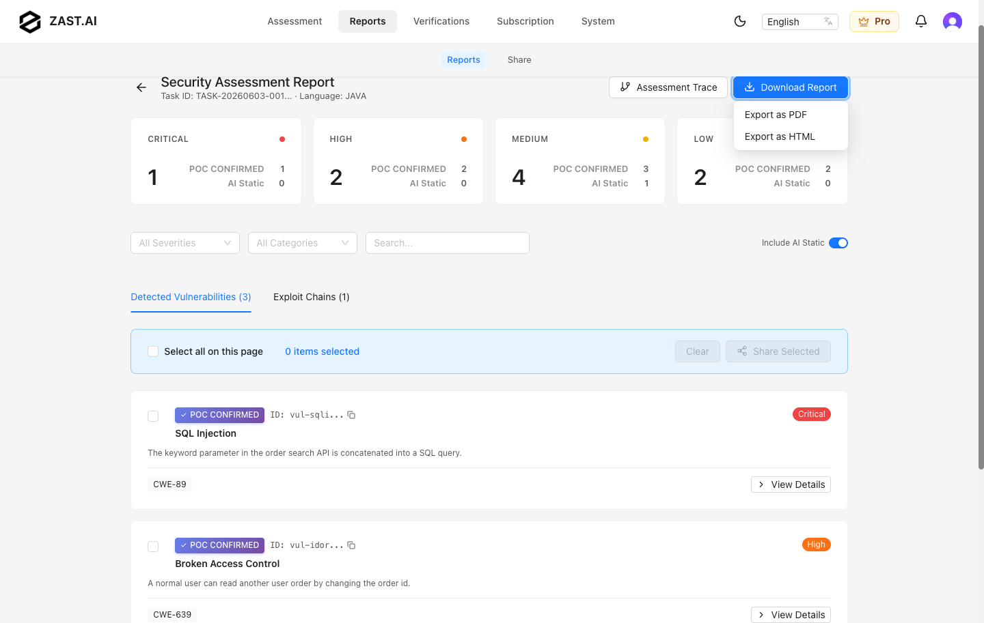The image size is (984, 623).
Task: Open the All Severities dropdown
Action: tap(185, 243)
